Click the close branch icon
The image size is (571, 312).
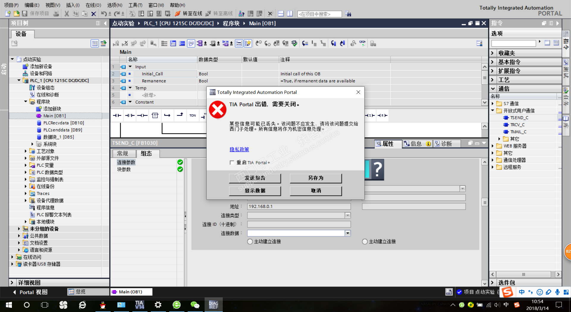(x=180, y=115)
